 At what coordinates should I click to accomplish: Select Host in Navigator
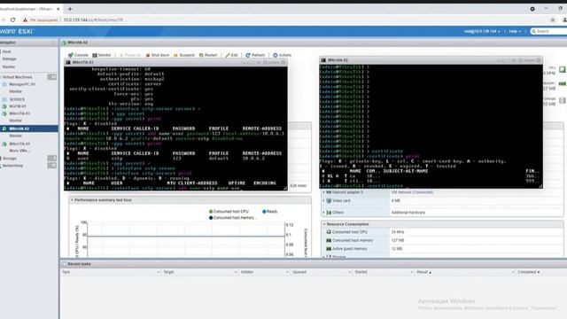coord(6,51)
